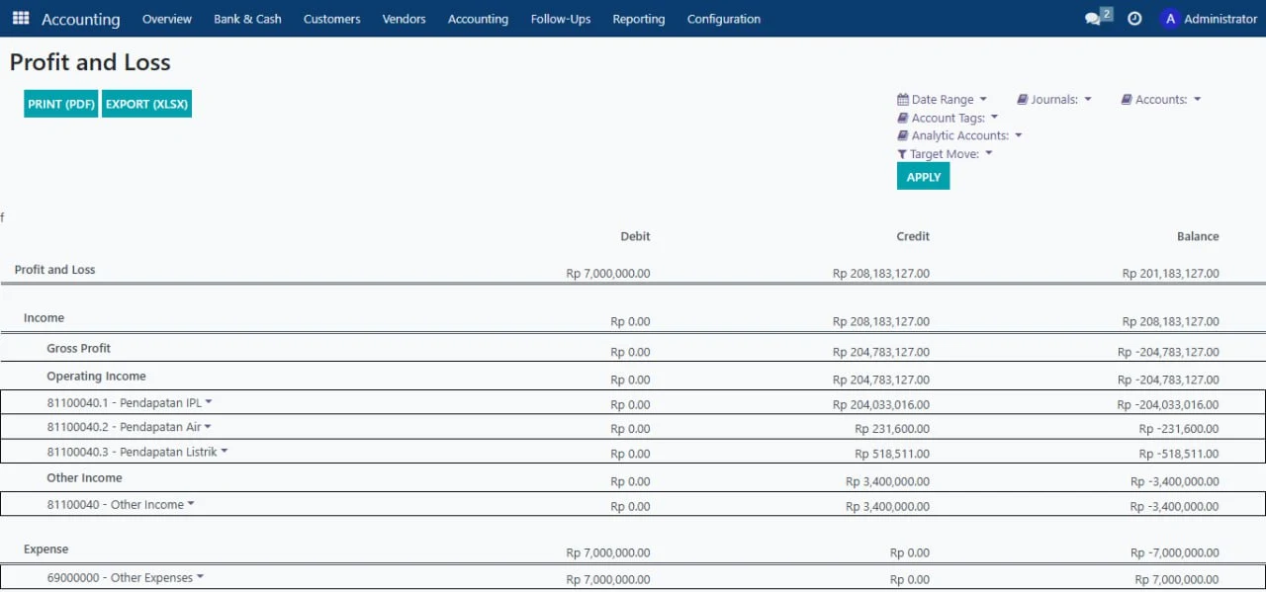Expand the 81100040.1 - Pendapatan IPL account

(x=130, y=402)
